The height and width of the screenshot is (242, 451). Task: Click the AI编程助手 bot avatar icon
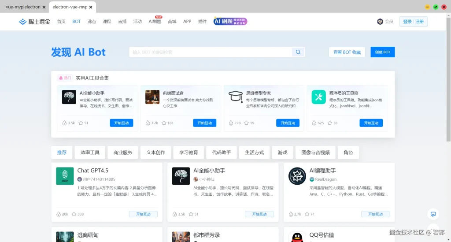297,176
